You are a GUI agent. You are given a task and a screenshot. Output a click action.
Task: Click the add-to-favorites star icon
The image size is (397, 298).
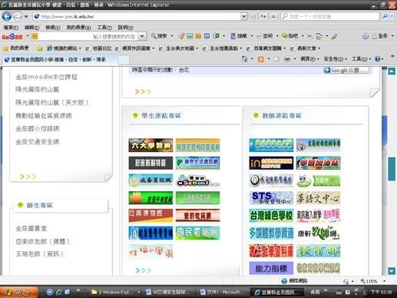pyautogui.click(x=40, y=48)
